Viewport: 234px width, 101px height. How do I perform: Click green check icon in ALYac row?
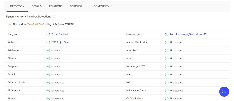(x=167, y=58)
